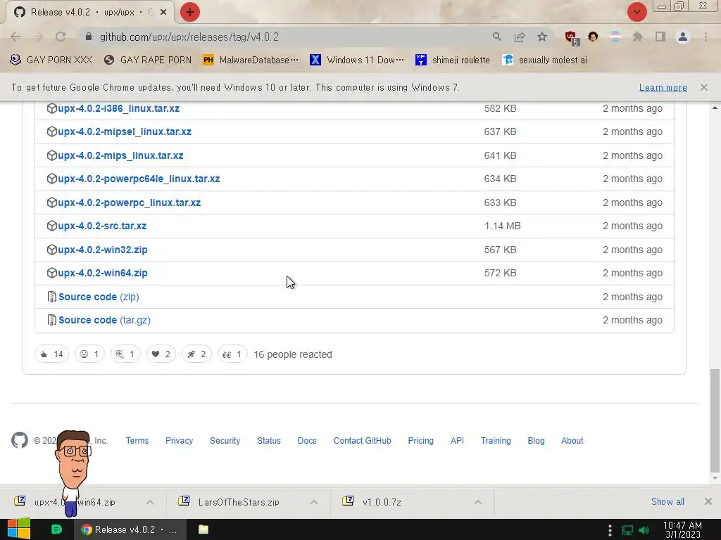This screenshot has height=540, width=721.
Task: Open the Chrome three-dot menu
Action: [x=706, y=37]
